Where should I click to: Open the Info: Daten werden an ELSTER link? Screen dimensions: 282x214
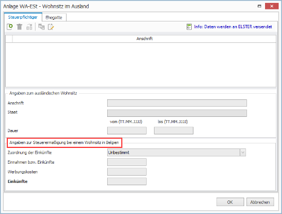pos(233,27)
